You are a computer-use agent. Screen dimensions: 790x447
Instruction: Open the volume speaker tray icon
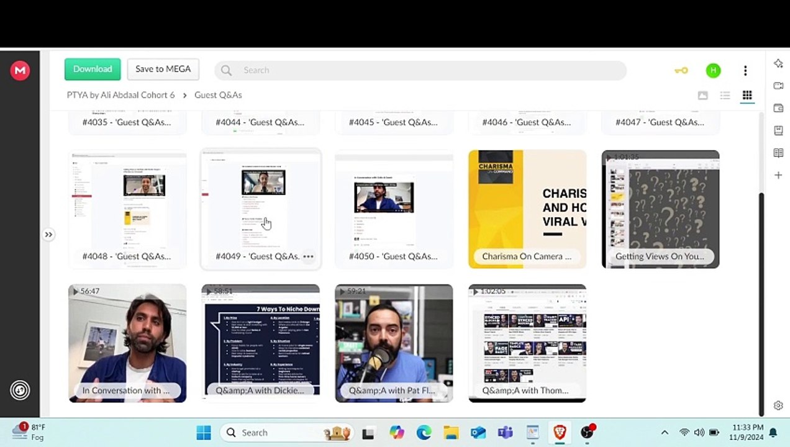(x=699, y=433)
